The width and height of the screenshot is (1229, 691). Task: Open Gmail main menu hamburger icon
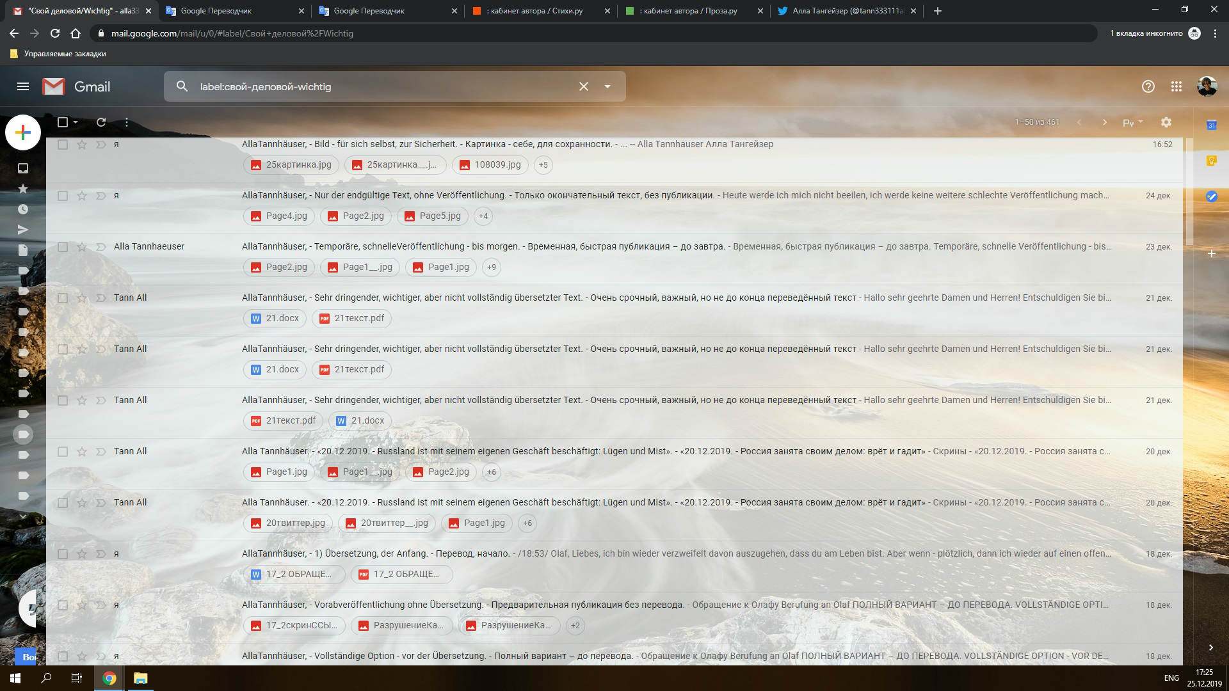point(23,86)
